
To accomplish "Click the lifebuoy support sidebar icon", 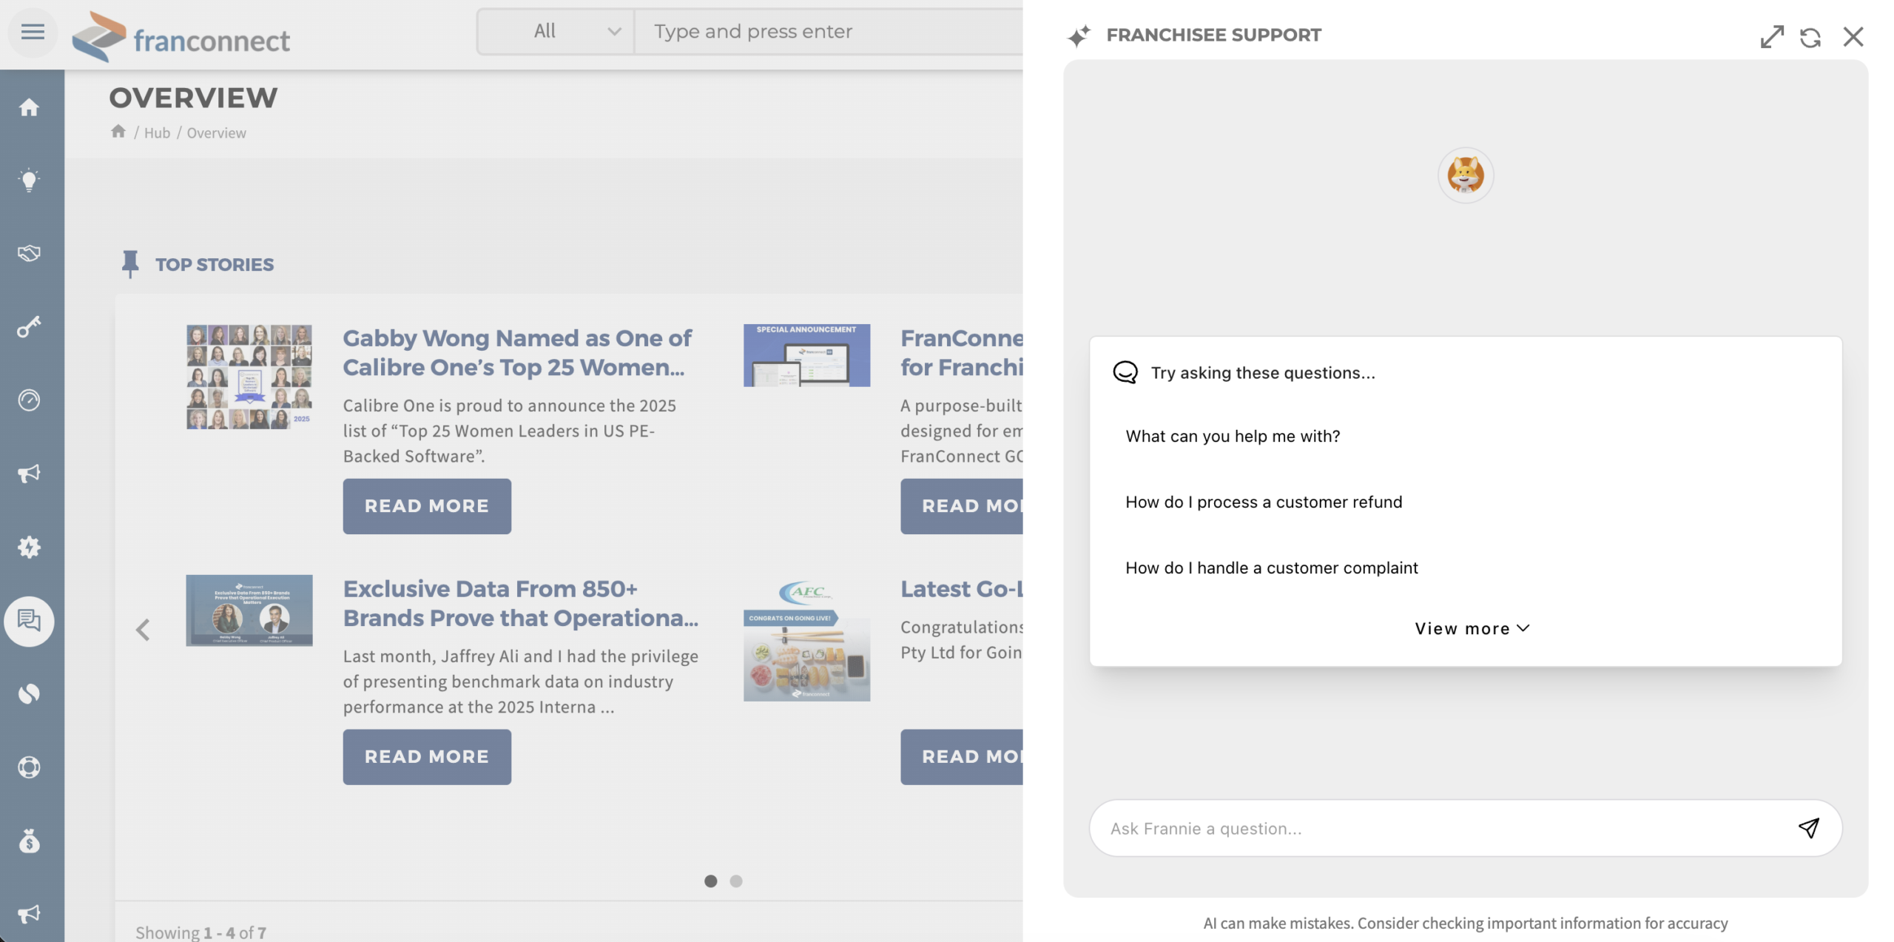I will pos(29,767).
